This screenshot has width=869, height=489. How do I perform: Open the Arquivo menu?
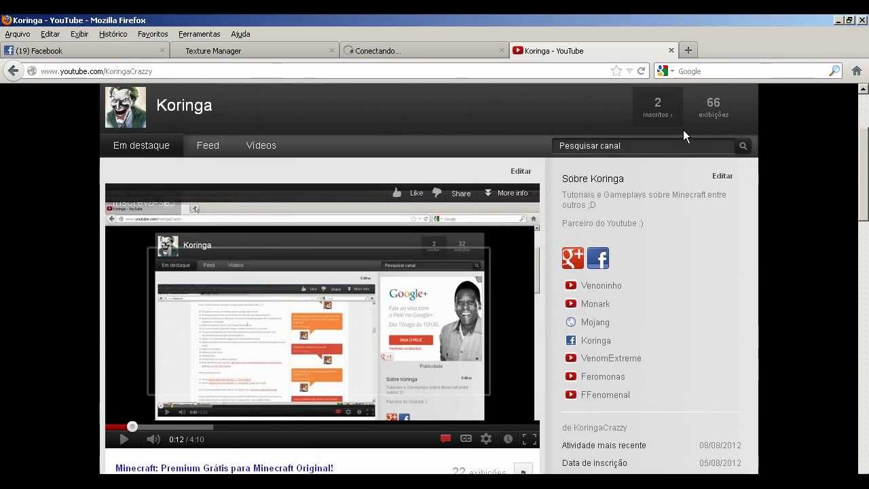pos(18,34)
